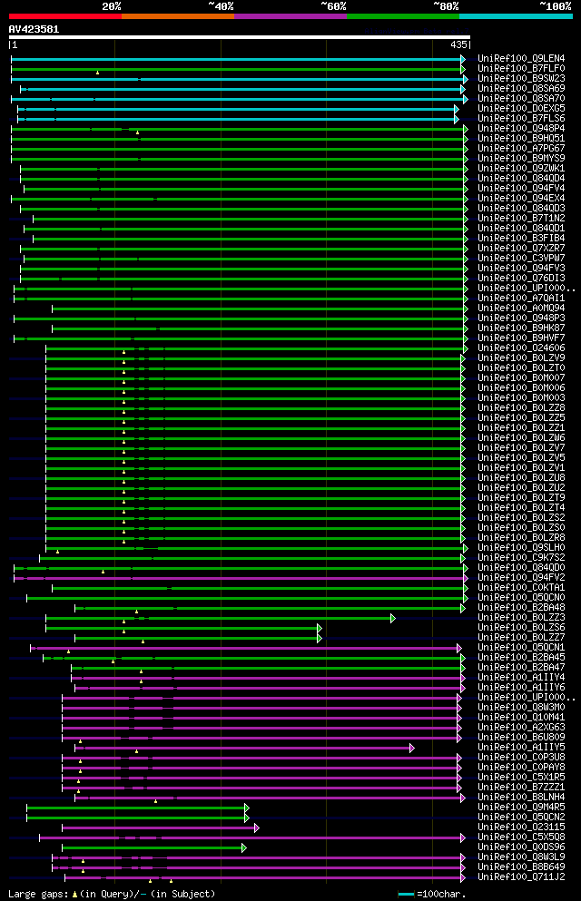Image resolution: width=581 pixels, height=901 pixels.
Task: Open the UniRef100_A1IIY5 entry
Action: (521, 748)
